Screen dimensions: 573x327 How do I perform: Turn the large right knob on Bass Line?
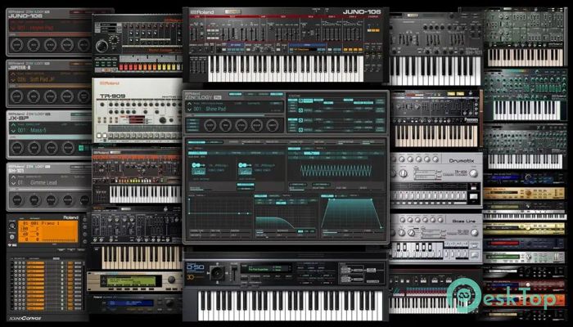(474, 232)
